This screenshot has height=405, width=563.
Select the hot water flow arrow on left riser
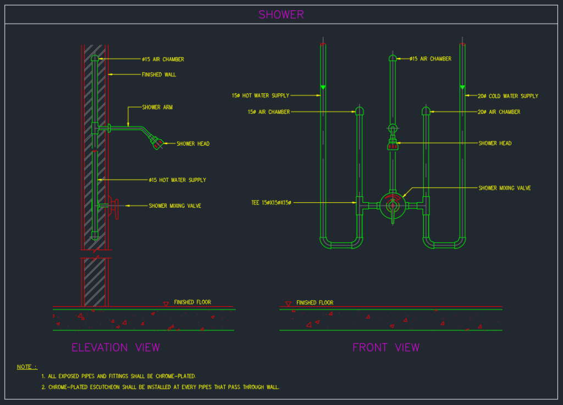click(322, 86)
